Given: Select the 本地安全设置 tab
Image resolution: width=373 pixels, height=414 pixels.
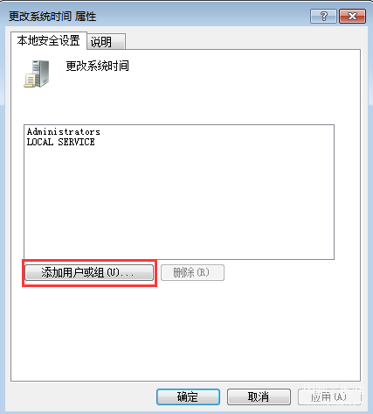Looking at the screenshot, I should point(49,40).
